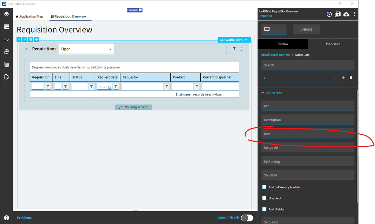The image size is (375, 224).
Task: Open the kebab menu in the Properties header
Action: tap(354, 14)
